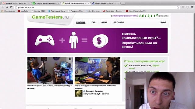
Task: Click the name 'Даниил Волков'
Action: [x=94, y=91]
